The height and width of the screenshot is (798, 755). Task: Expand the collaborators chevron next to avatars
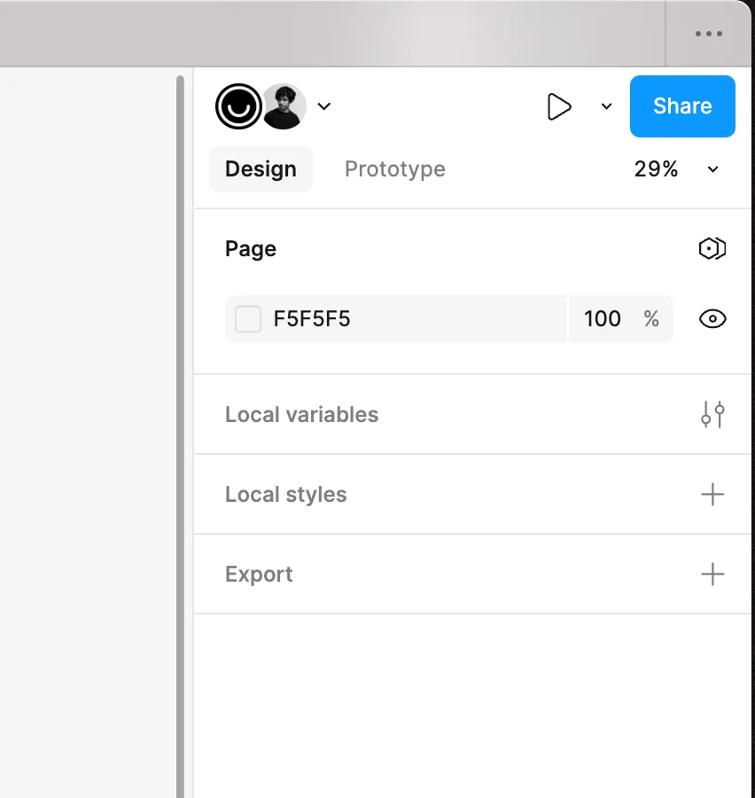pyautogui.click(x=323, y=106)
